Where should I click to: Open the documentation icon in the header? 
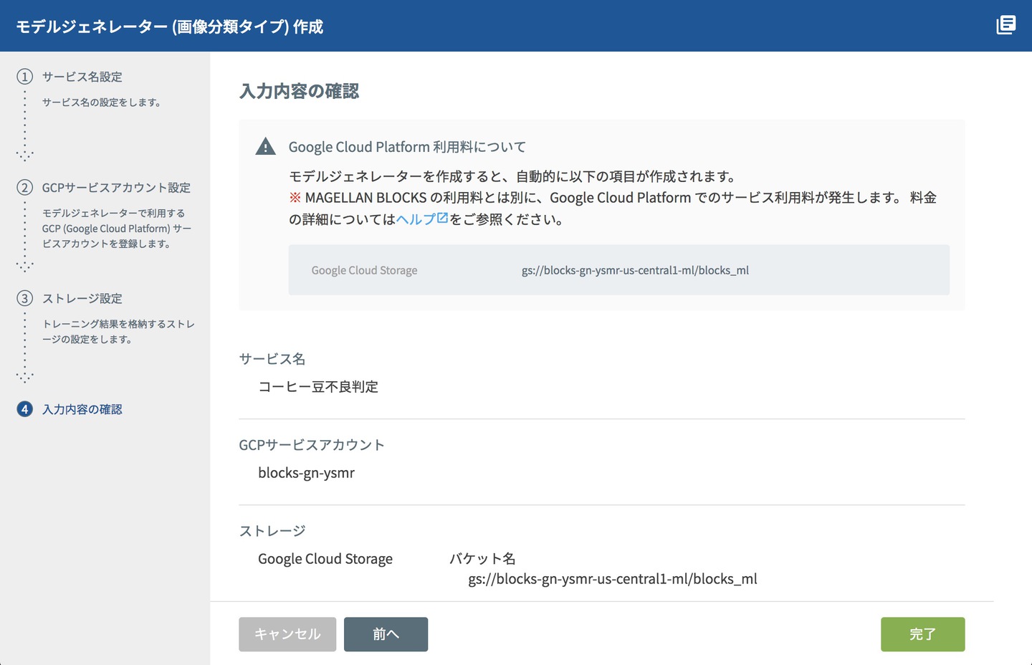pos(1006,25)
